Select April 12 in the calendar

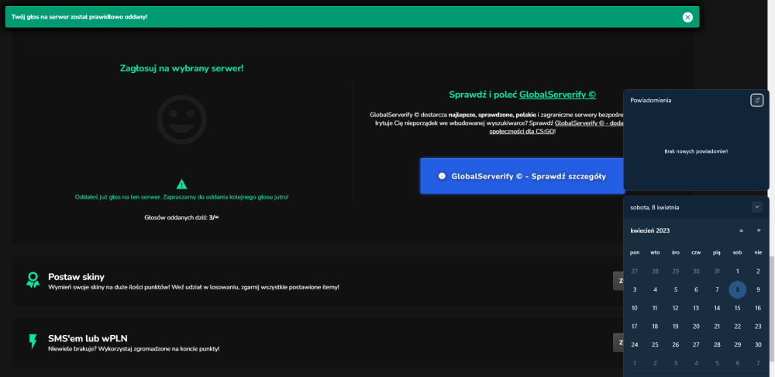point(676,308)
